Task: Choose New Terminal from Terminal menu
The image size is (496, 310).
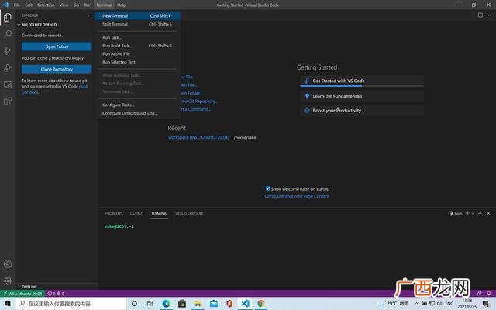Action: [x=137, y=15]
